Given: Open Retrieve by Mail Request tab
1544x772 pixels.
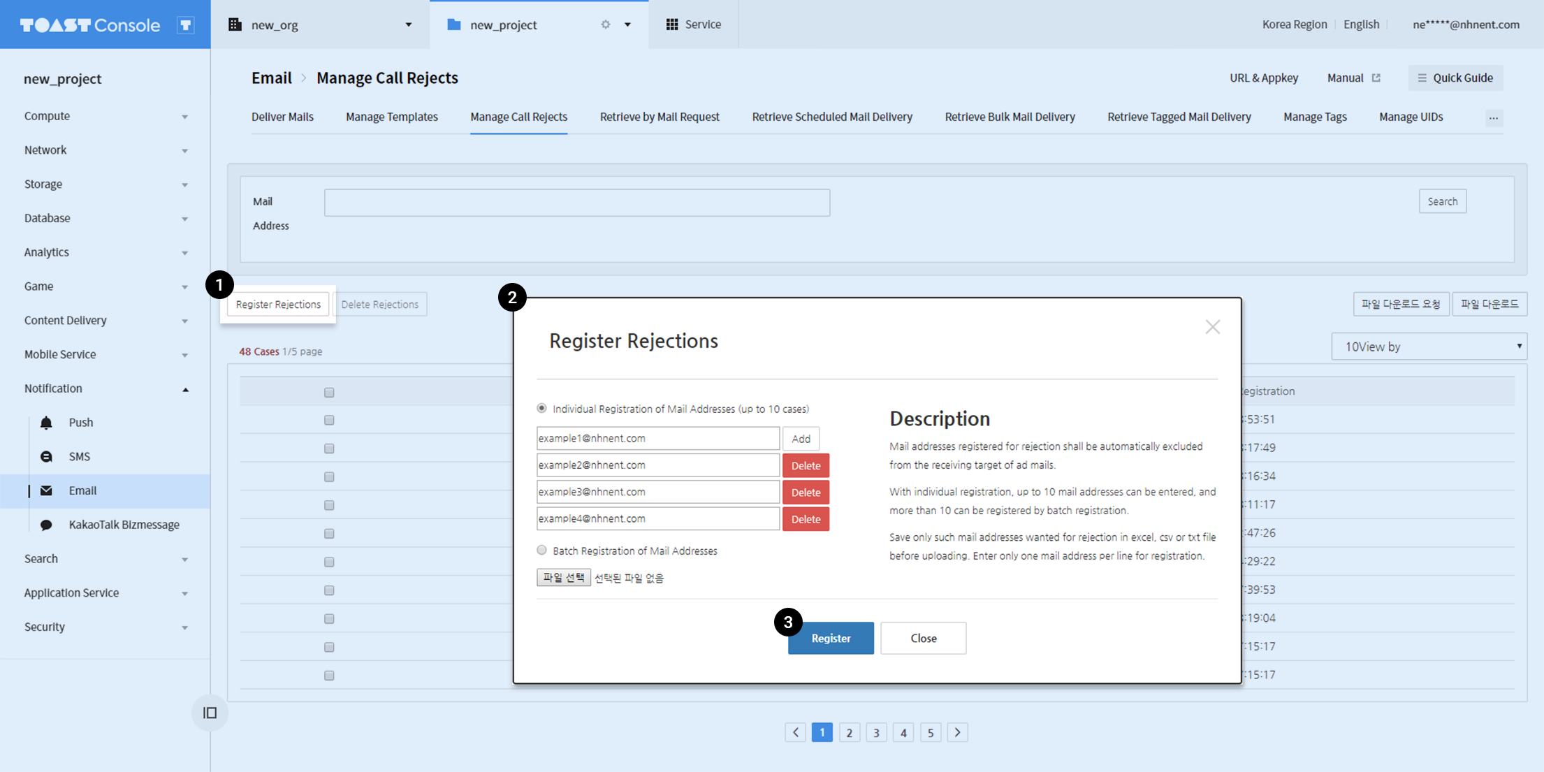Looking at the screenshot, I should pyautogui.click(x=659, y=117).
